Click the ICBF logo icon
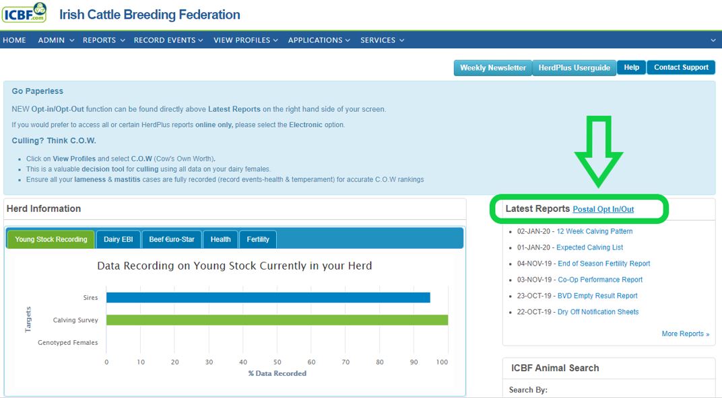 point(24,13)
